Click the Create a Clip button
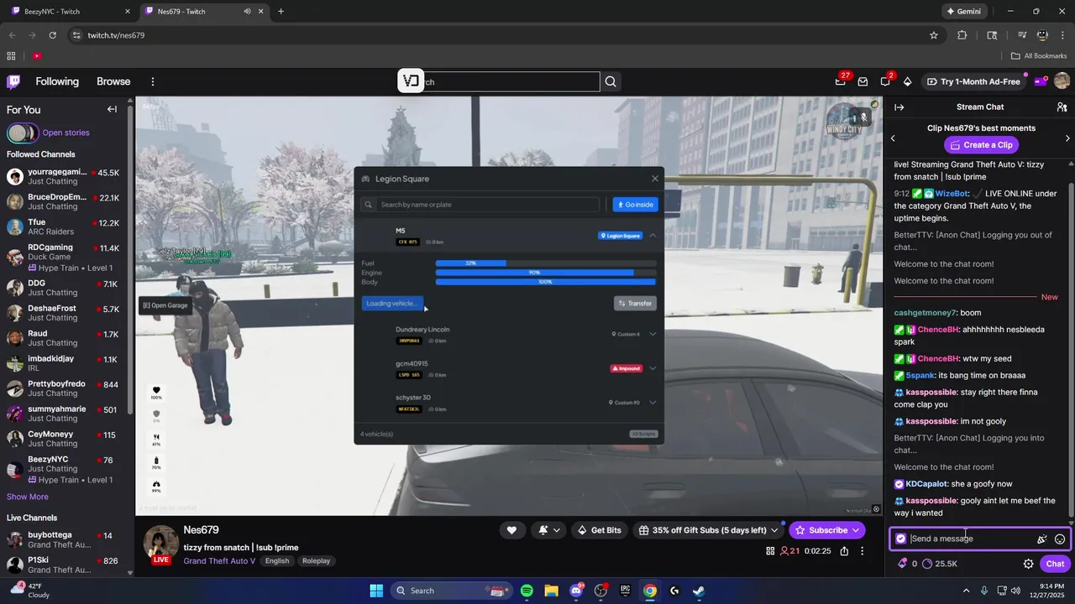The image size is (1075, 604). point(980,145)
